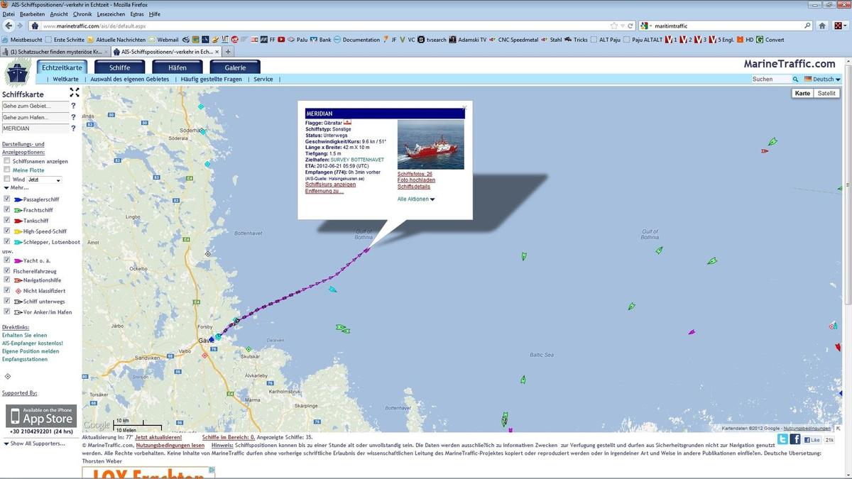
Task: Close the MERIDIAN info popup
Action: click(x=464, y=107)
